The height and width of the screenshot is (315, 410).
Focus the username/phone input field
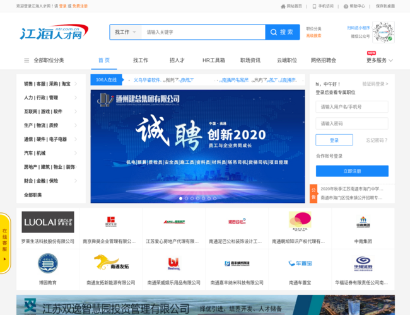coord(352,107)
